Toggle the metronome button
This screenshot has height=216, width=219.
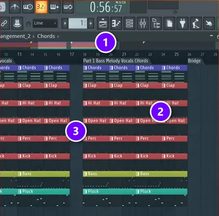(15, 7)
